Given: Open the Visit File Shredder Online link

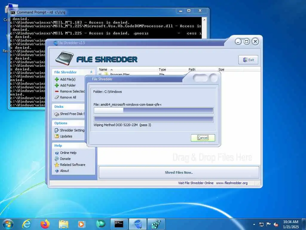Looking at the screenshot, I should 196,183.
